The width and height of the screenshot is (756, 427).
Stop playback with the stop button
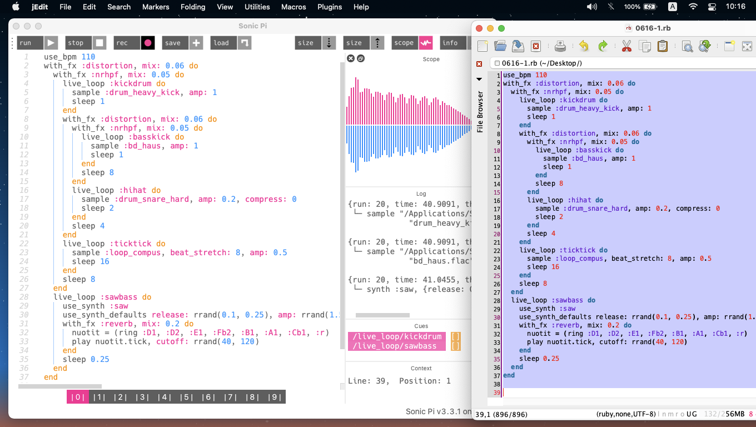pyautogui.click(x=99, y=43)
